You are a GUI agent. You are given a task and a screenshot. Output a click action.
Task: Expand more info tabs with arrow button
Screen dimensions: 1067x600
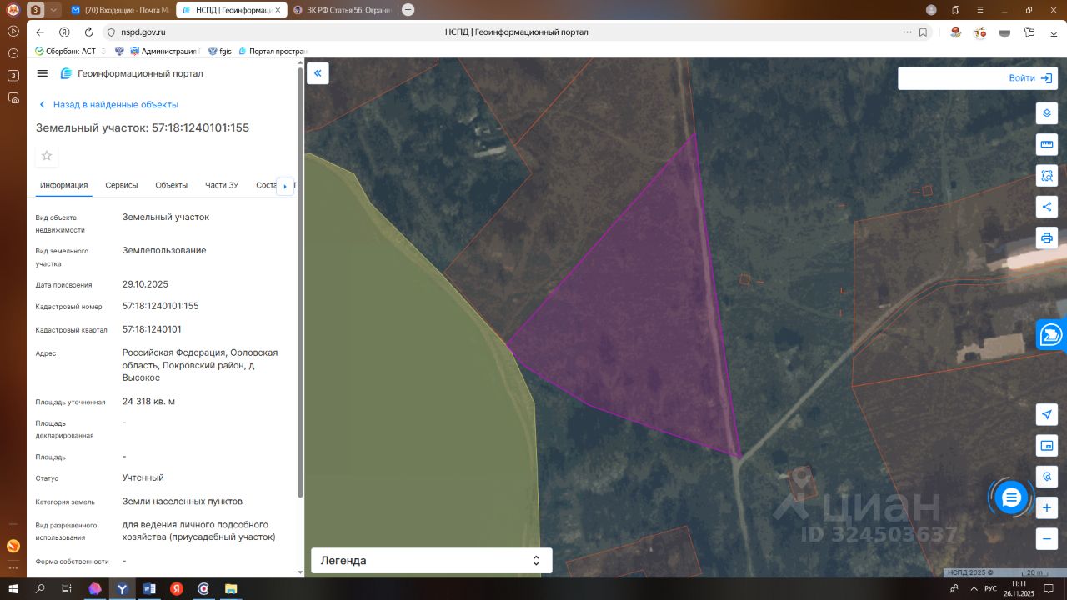click(x=285, y=186)
